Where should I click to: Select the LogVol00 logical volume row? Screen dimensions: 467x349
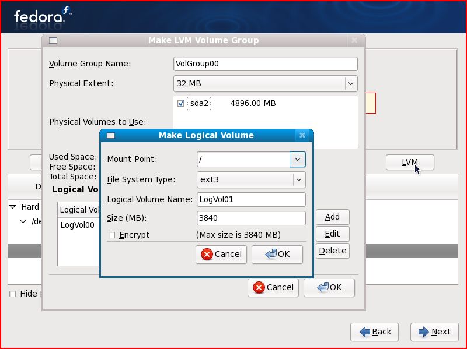(x=77, y=224)
